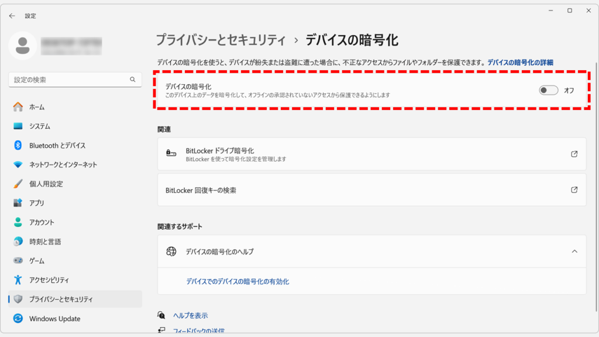599x337 pixels.
Task: Close the settings window
Action: click(588, 11)
